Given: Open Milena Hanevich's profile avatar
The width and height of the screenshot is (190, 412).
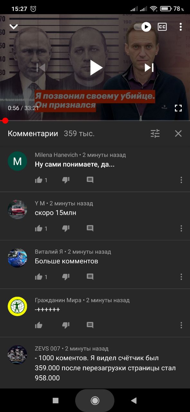Looking at the screenshot, I should (x=17, y=161).
